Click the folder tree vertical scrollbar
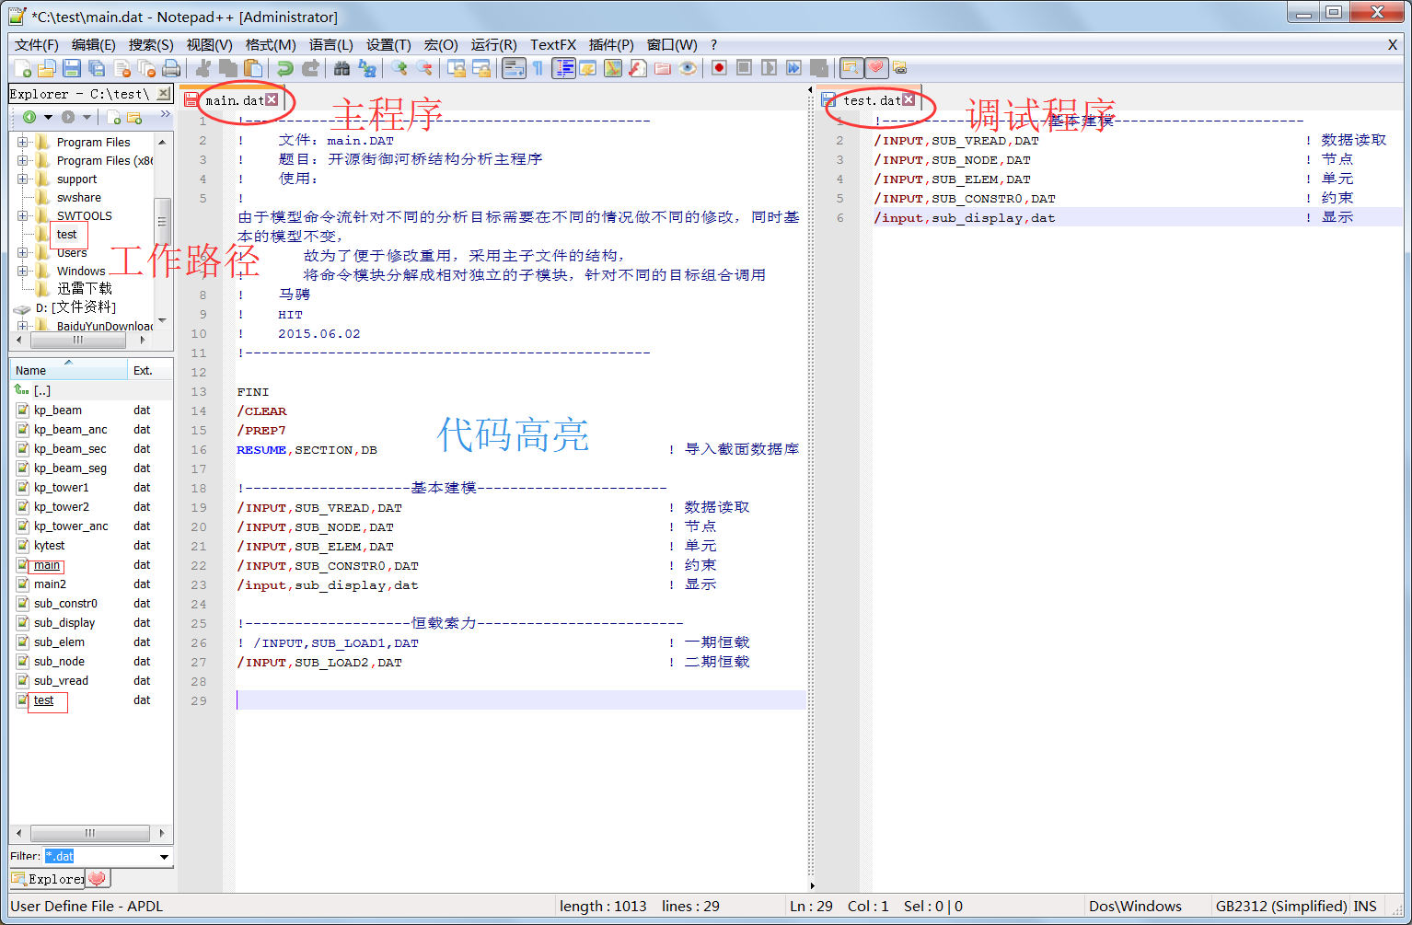This screenshot has width=1412, height=925. [162, 230]
